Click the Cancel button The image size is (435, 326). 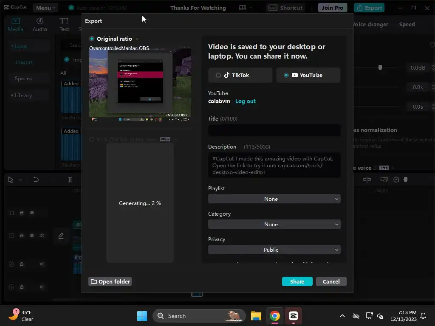tap(331, 281)
